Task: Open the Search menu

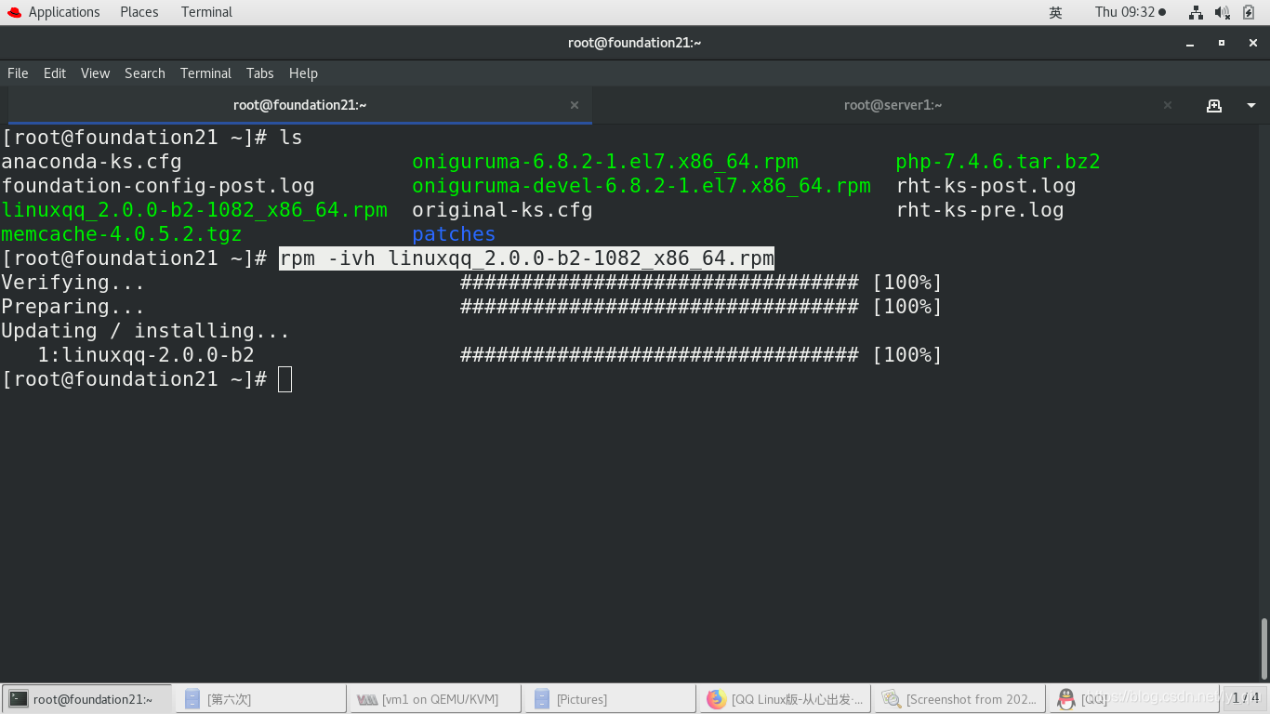Action: (145, 73)
